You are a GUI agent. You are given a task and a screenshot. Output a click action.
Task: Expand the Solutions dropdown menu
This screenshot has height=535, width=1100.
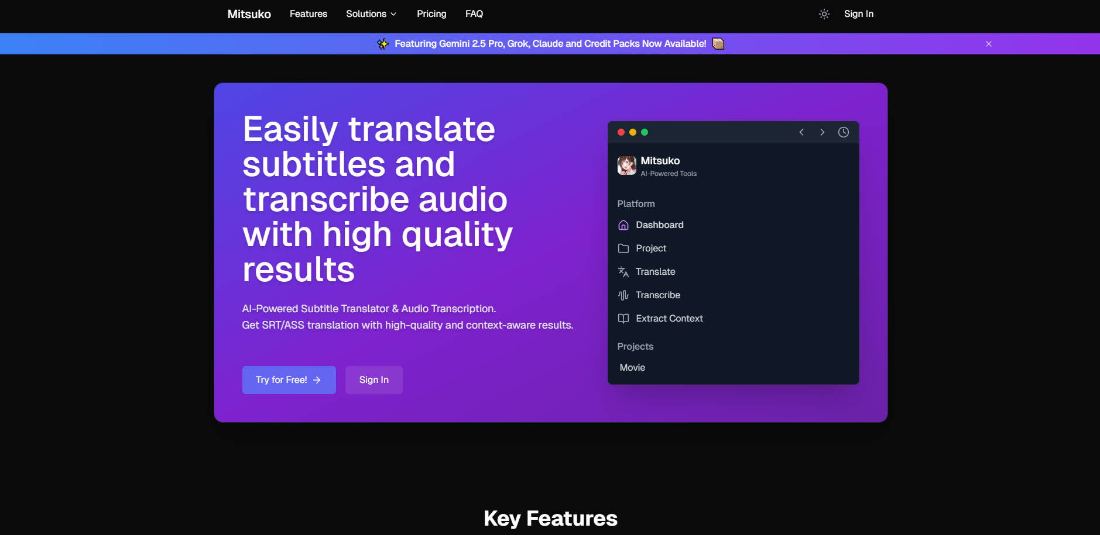coord(371,14)
